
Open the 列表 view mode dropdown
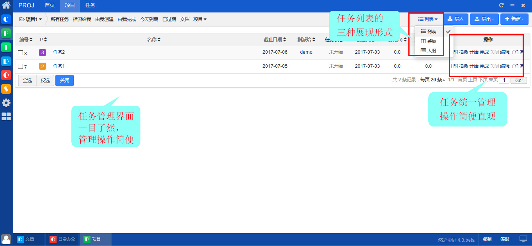[x=428, y=19]
